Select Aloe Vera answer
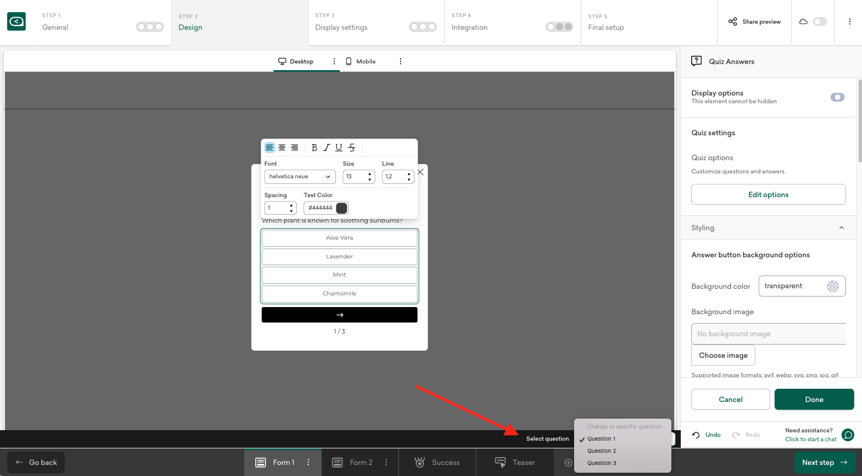Image resolution: width=862 pixels, height=476 pixels. pos(339,238)
